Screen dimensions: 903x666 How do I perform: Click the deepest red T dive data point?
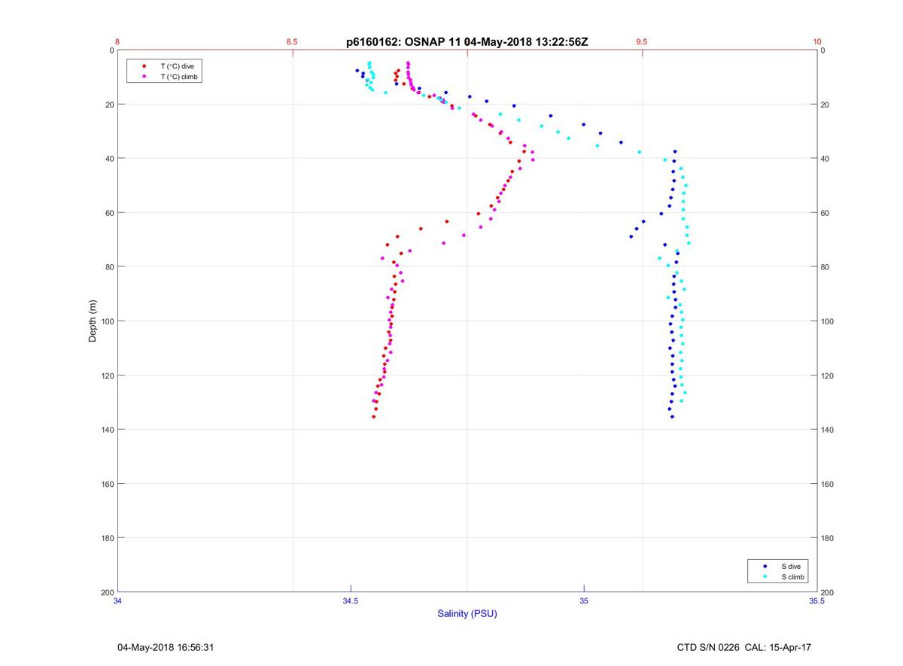[x=373, y=417]
